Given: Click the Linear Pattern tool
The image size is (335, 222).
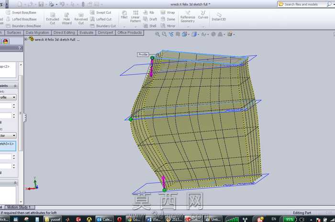Looking at the screenshot, I should coord(135,16).
